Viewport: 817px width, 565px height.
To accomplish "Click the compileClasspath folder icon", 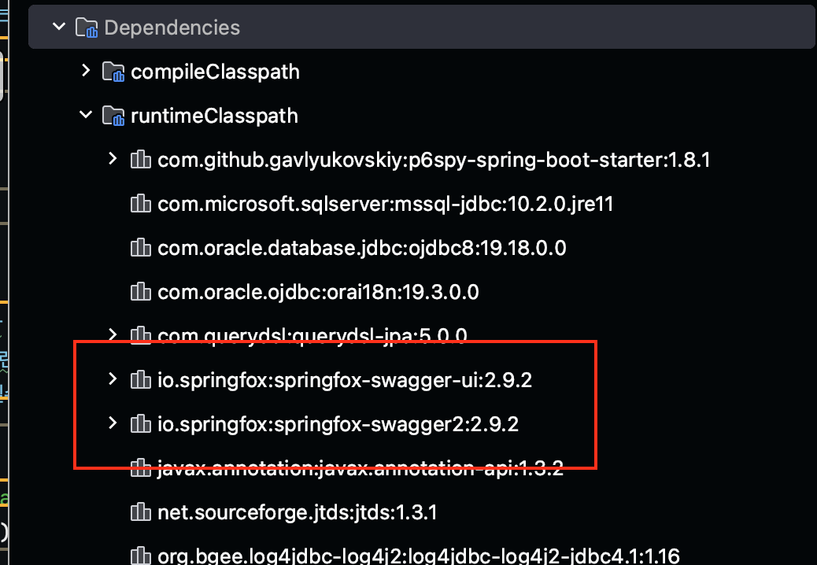I will click(x=113, y=72).
